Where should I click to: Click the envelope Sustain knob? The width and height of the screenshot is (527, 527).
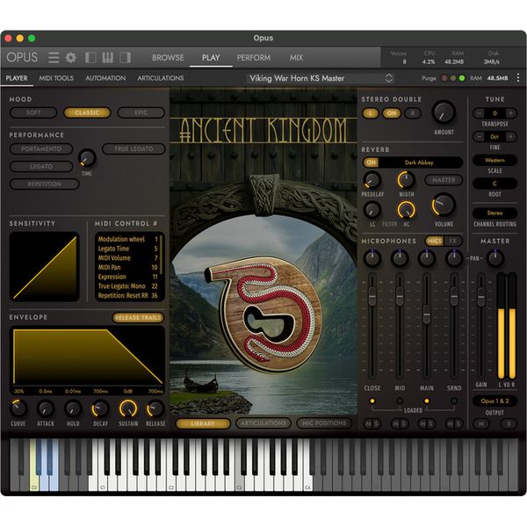[x=128, y=408]
